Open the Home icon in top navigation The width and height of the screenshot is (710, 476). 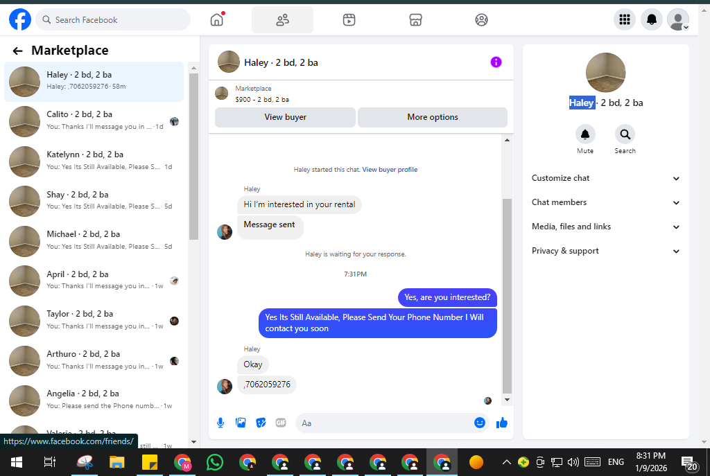point(217,20)
